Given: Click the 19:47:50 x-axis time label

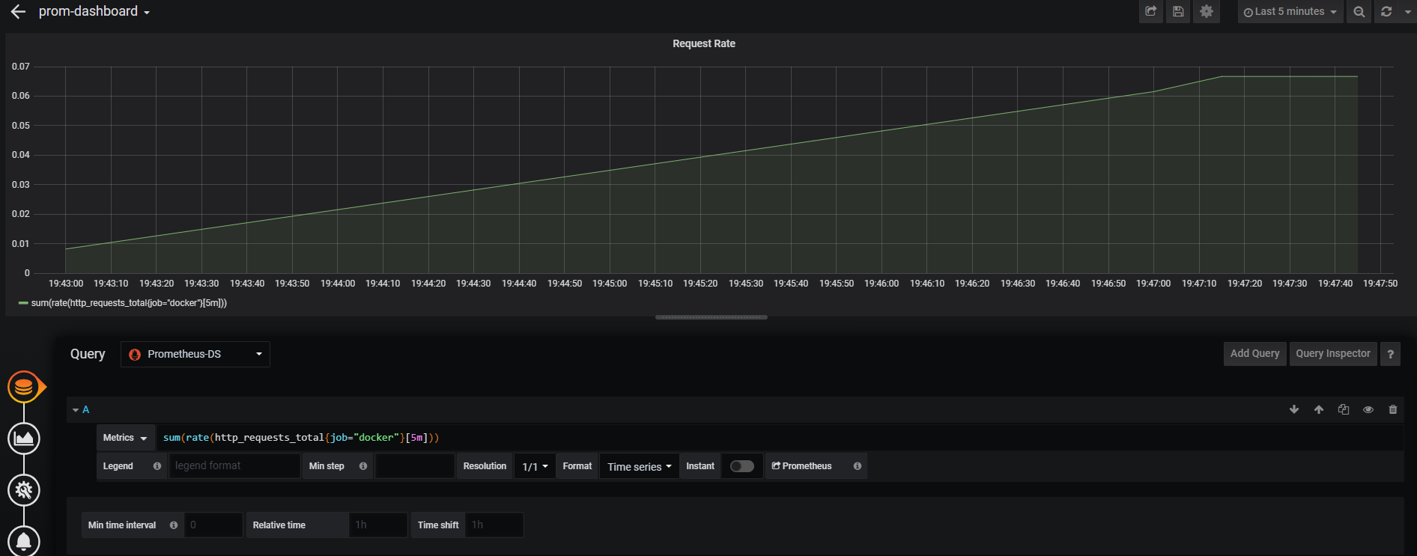Looking at the screenshot, I should coord(1380,284).
